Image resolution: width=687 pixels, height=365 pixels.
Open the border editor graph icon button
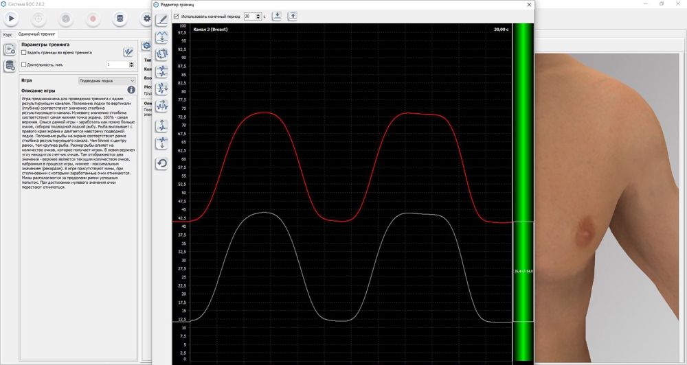[x=128, y=52]
